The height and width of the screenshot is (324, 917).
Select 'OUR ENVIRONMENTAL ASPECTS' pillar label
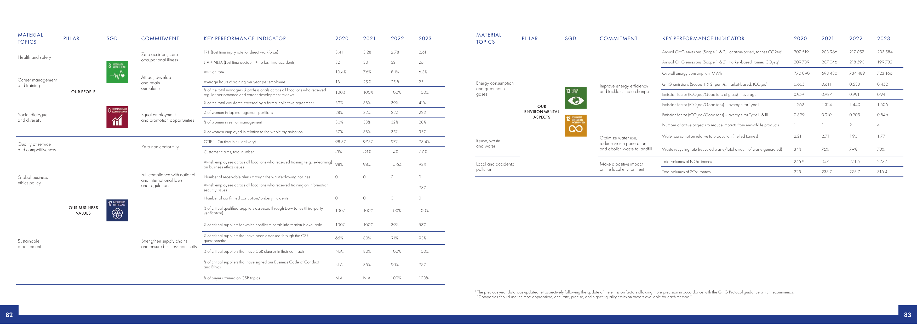pyautogui.click(x=542, y=112)
